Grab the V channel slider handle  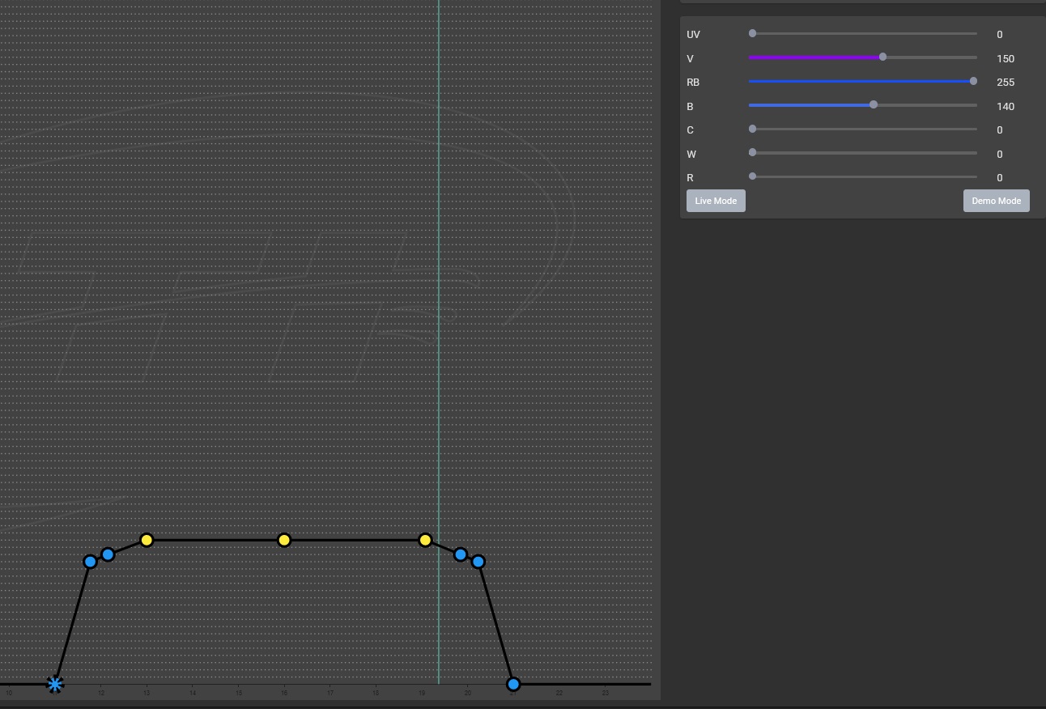click(x=882, y=57)
